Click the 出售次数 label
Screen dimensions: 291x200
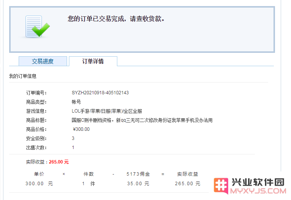click(x=37, y=148)
